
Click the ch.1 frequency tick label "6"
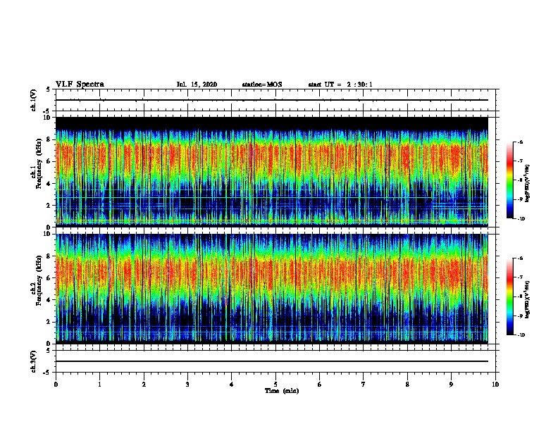(49, 161)
